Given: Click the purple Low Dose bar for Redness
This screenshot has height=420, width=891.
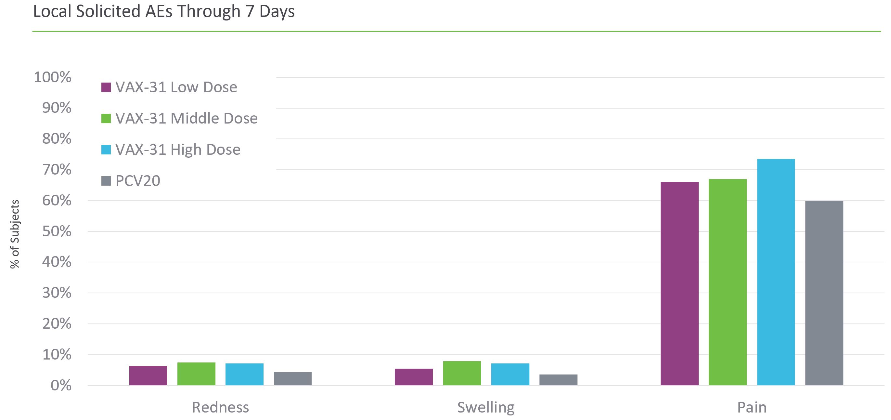Looking at the screenshot, I should (148, 376).
